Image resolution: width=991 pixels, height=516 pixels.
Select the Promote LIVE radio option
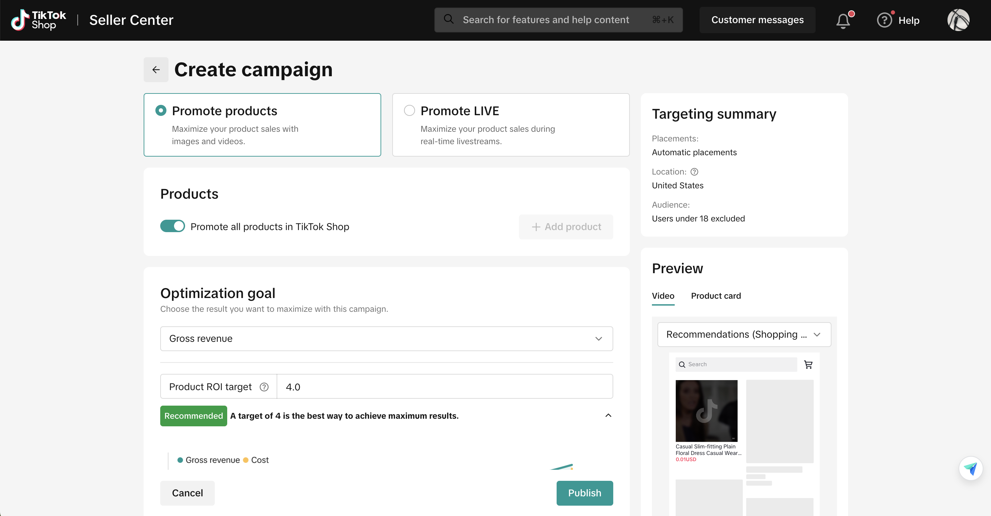click(409, 111)
